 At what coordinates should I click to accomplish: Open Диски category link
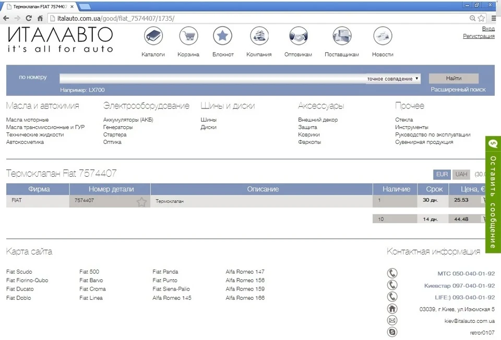[x=208, y=127]
